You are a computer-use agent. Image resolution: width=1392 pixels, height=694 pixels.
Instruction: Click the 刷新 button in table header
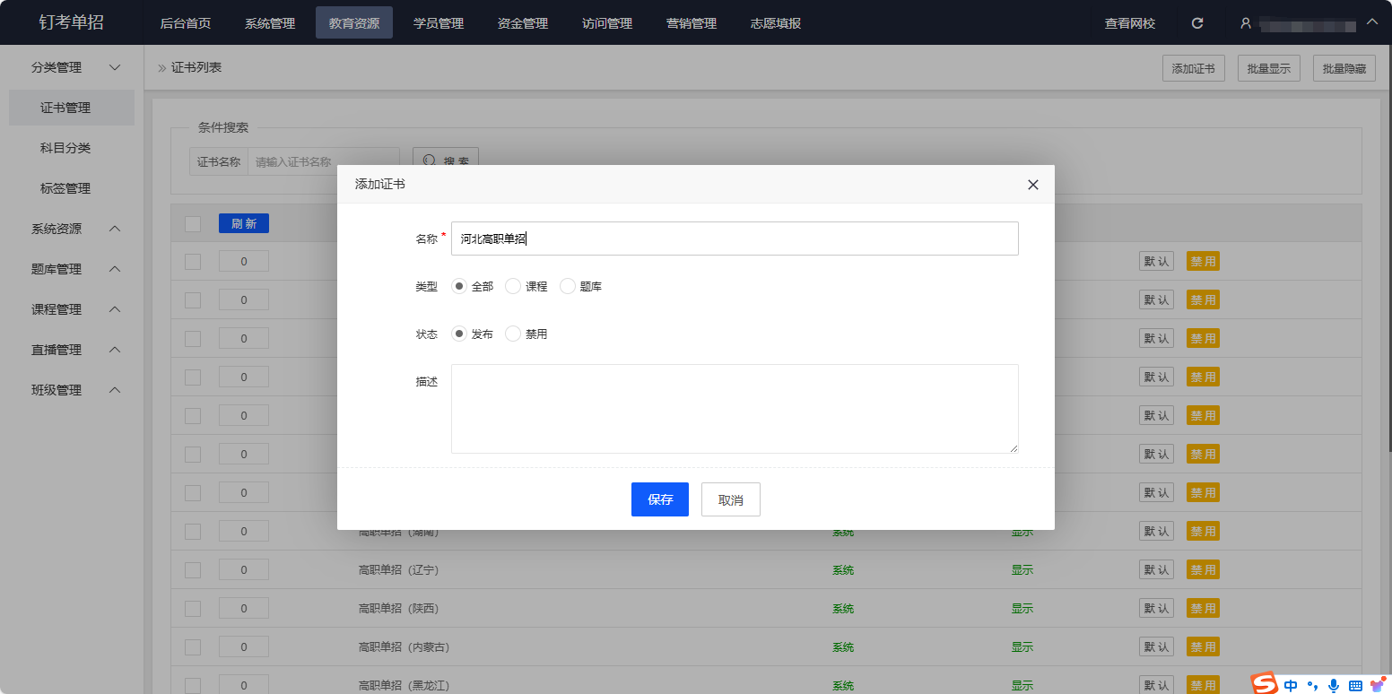tap(244, 224)
